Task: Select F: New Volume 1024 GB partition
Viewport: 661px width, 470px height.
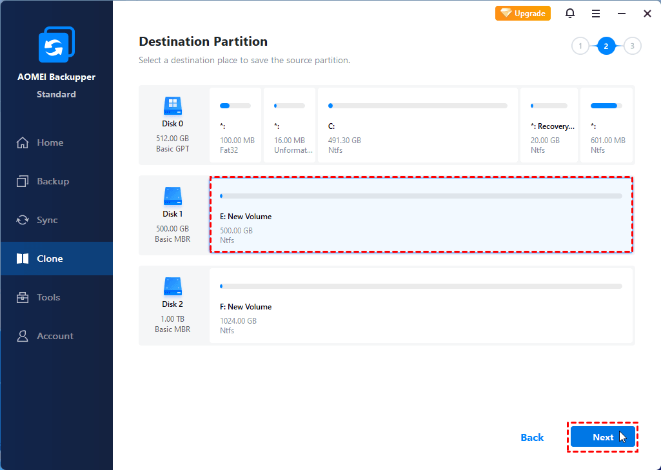Action: (x=420, y=306)
